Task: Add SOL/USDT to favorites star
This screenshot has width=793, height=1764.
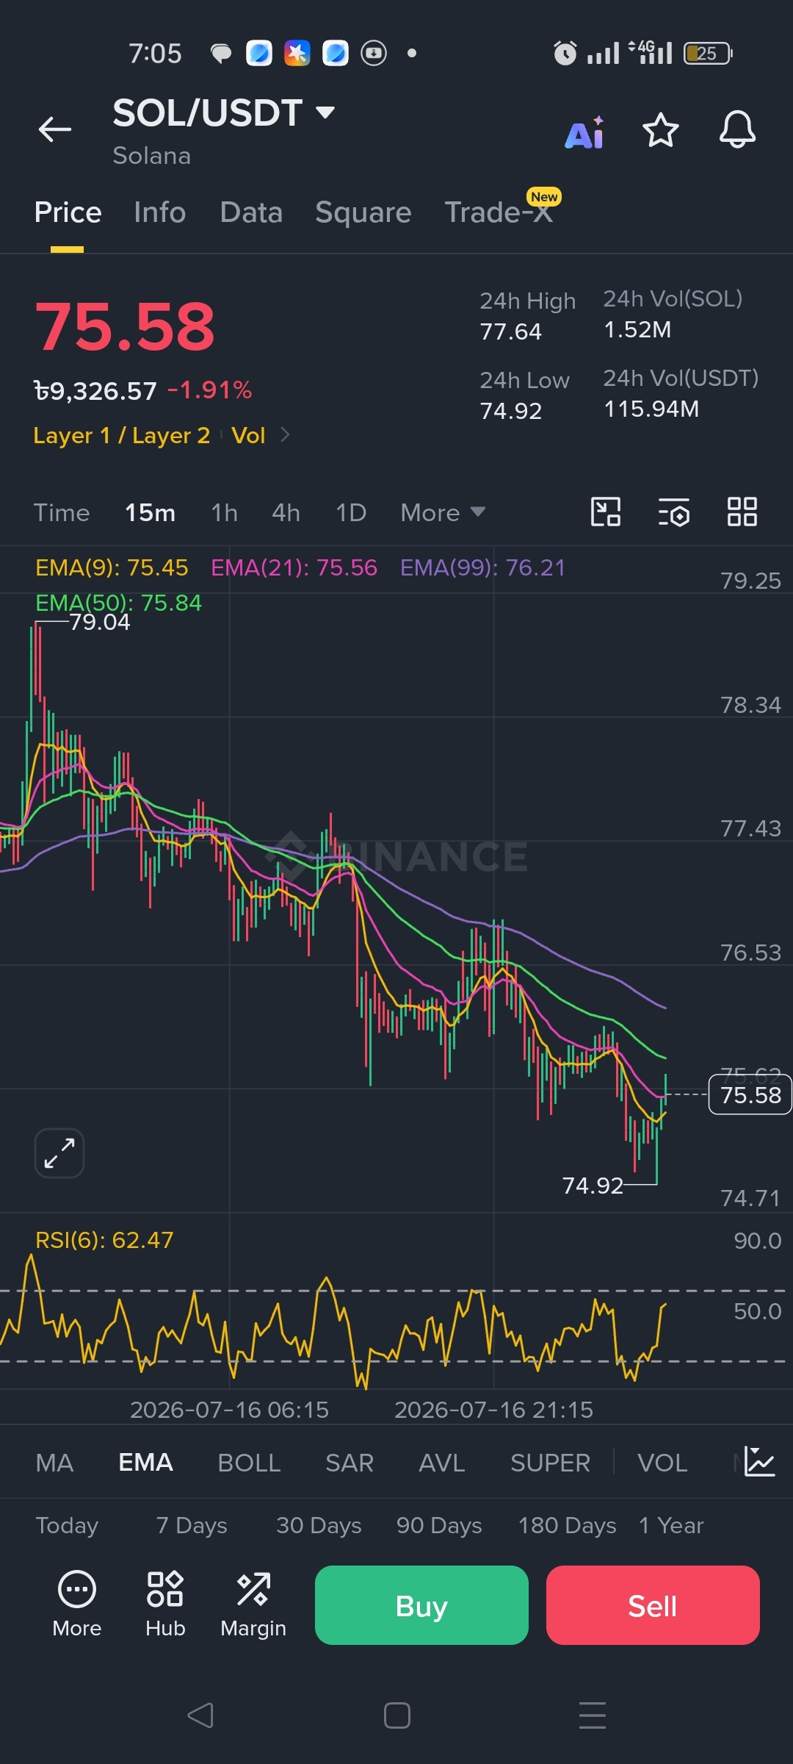Action: pos(660,130)
